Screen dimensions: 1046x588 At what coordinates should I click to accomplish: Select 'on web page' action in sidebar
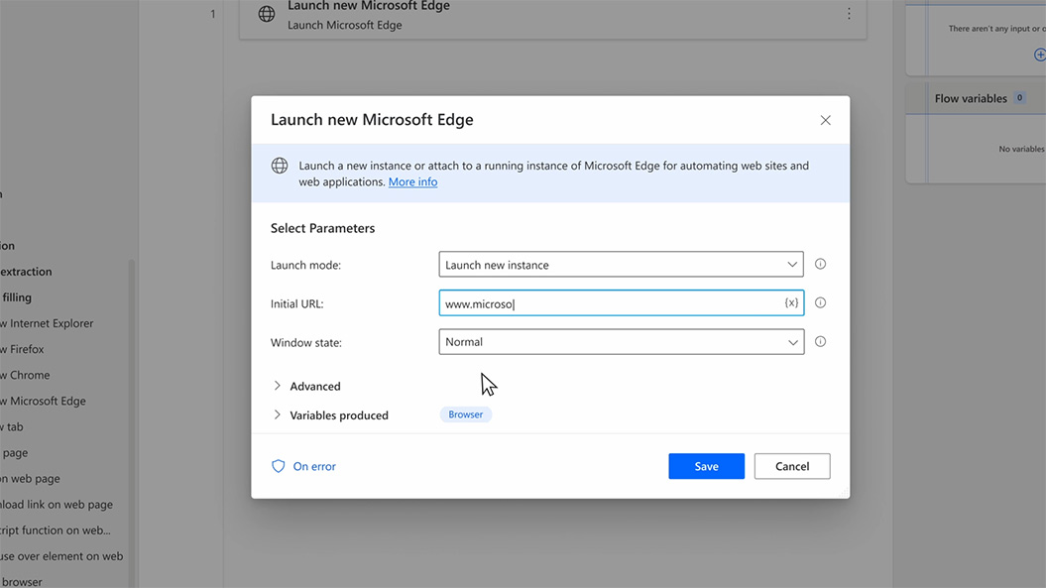(30, 479)
